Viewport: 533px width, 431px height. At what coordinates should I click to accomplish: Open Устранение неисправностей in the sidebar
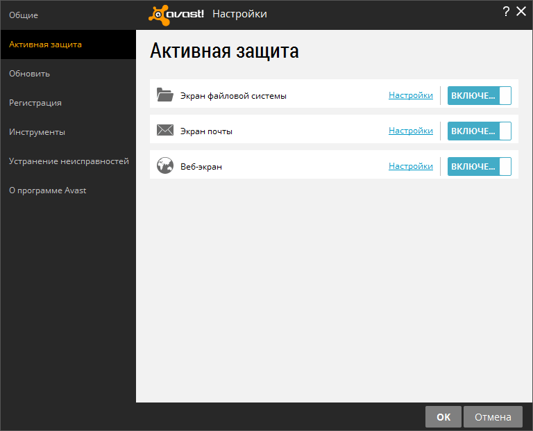69,161
